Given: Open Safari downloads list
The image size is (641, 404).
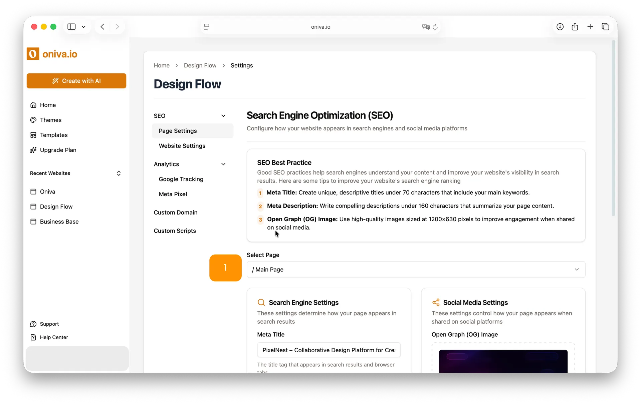Looking at the screenshot, I should (x=560, y=27).
